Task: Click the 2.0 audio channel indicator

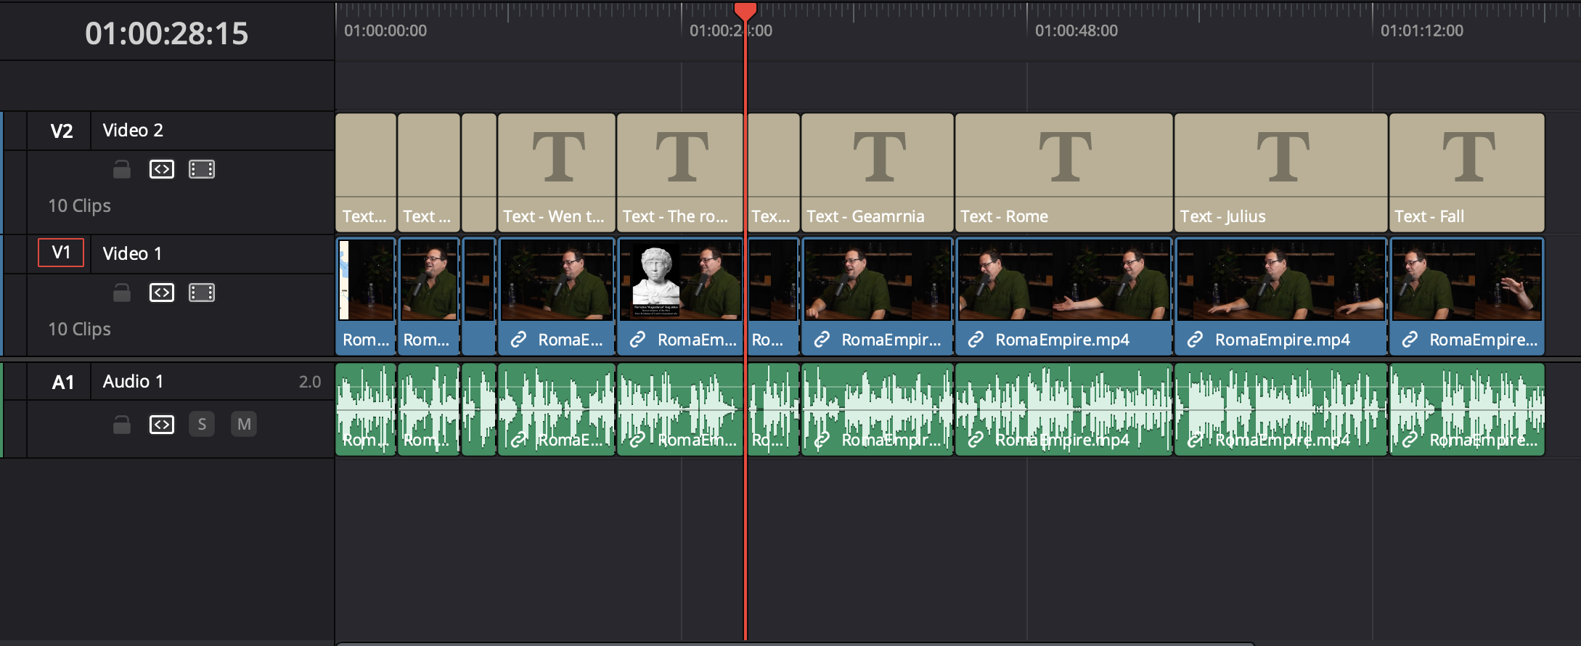Action: click(310, 382)
